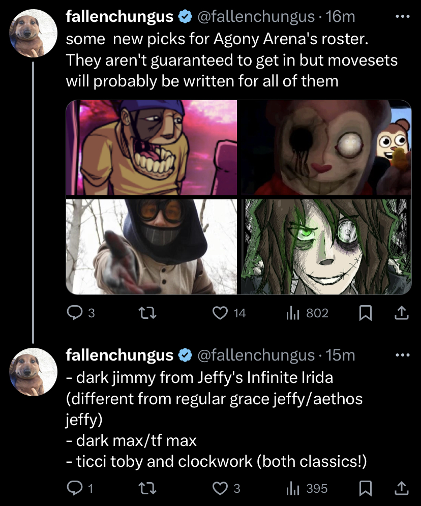The height and width of the screenshot is (506, 421).
Task: Open the creepy bear face image
Action: click(325, 147)
